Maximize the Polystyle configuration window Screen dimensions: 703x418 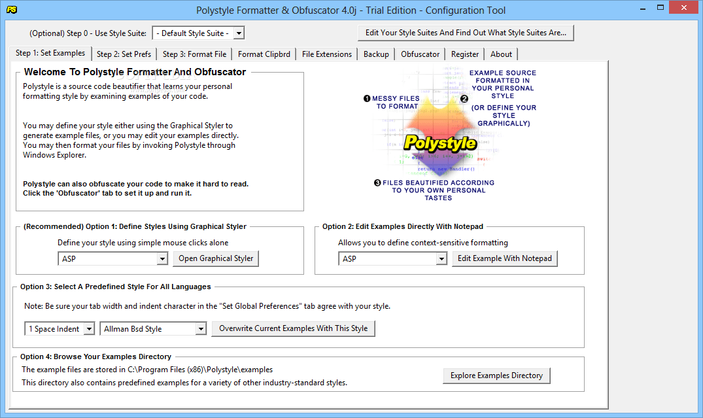tap(660, 8)
